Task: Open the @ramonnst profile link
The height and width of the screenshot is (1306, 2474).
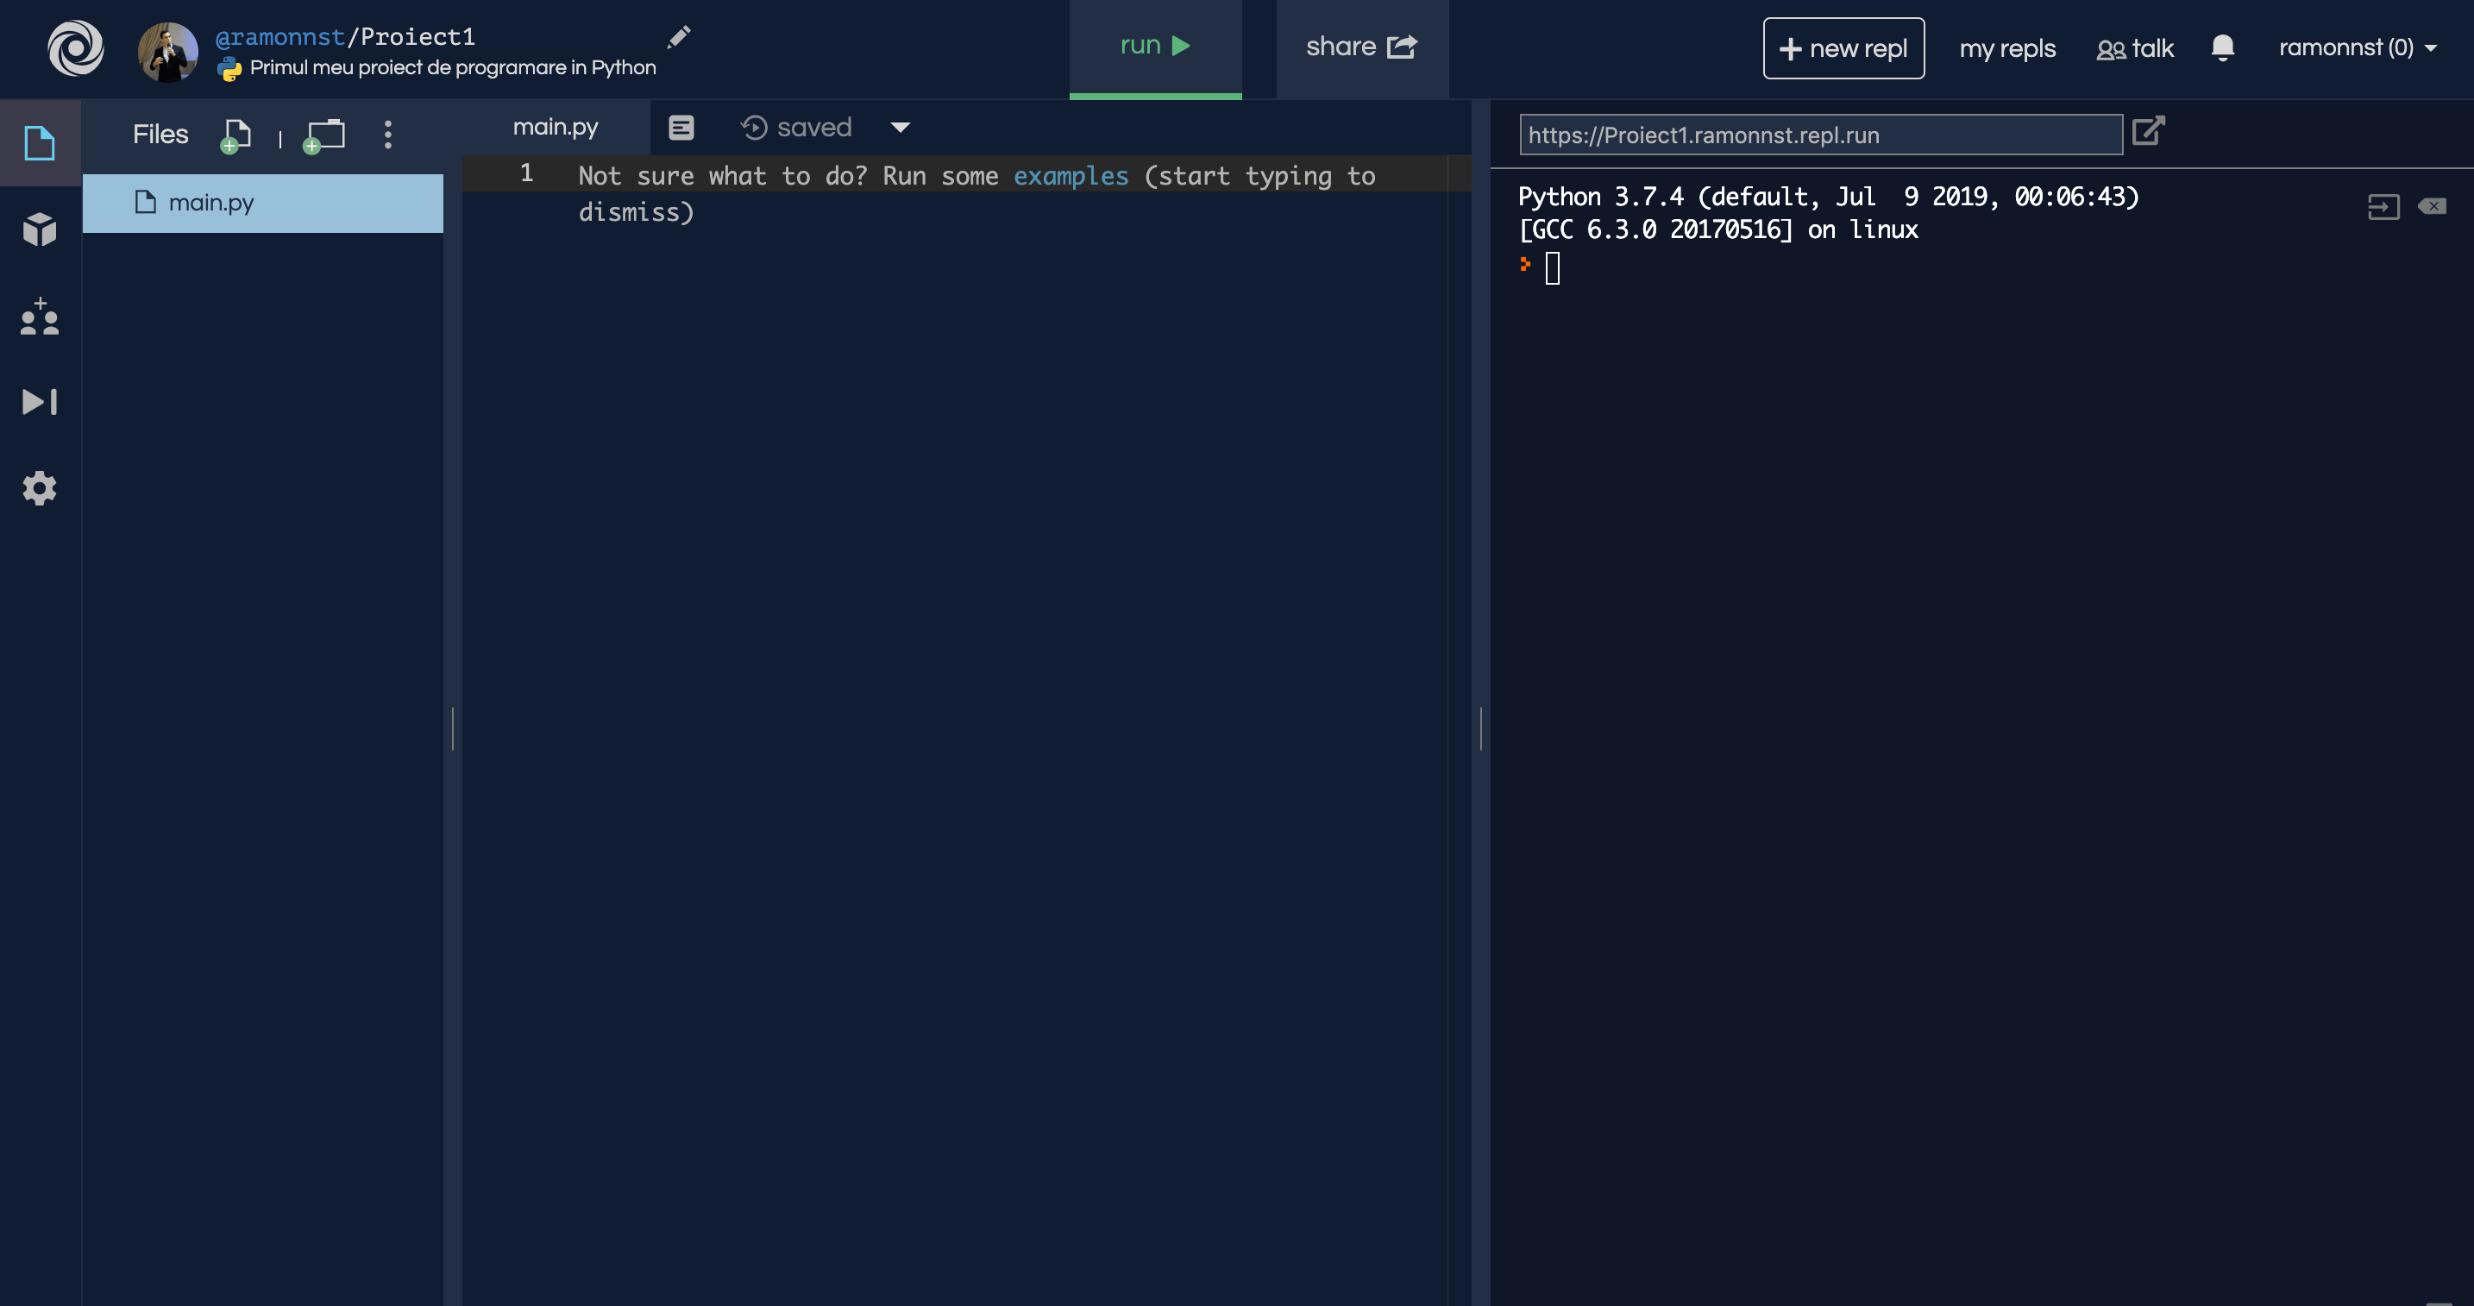Action: [279, 36]
